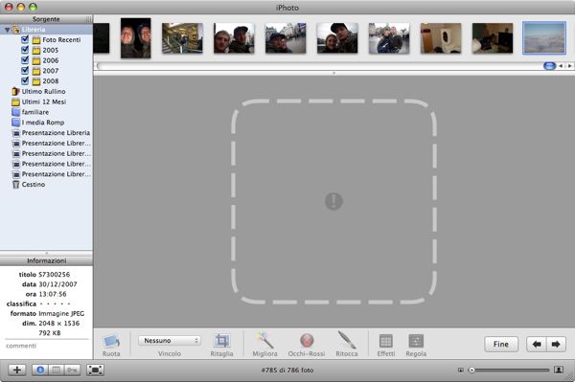
Task: Click the filmstrip horizontal scrollbar thumb
Action: click(x=549, y=66)
